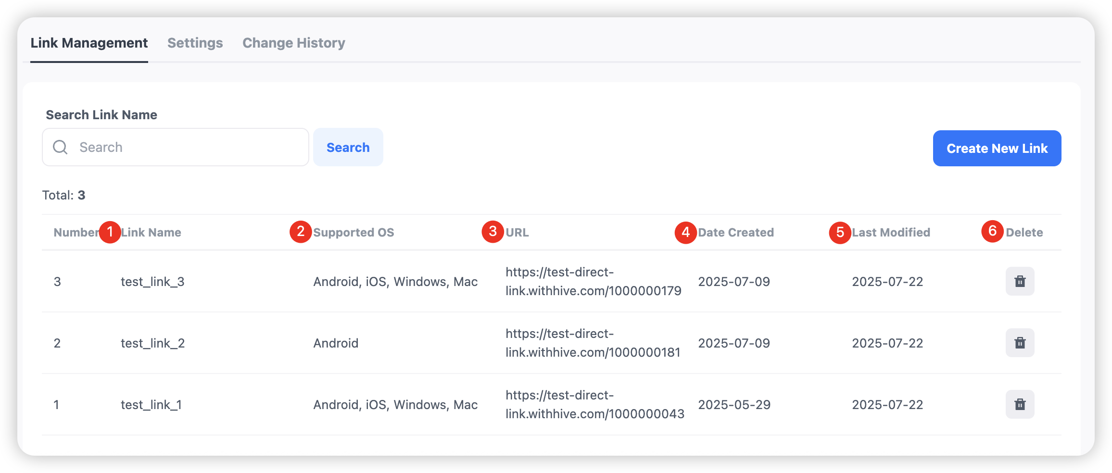This screenshot has width=1112, height=473.
Task: Click the magnifier icon in search box
Action: (x=60, y=147)
